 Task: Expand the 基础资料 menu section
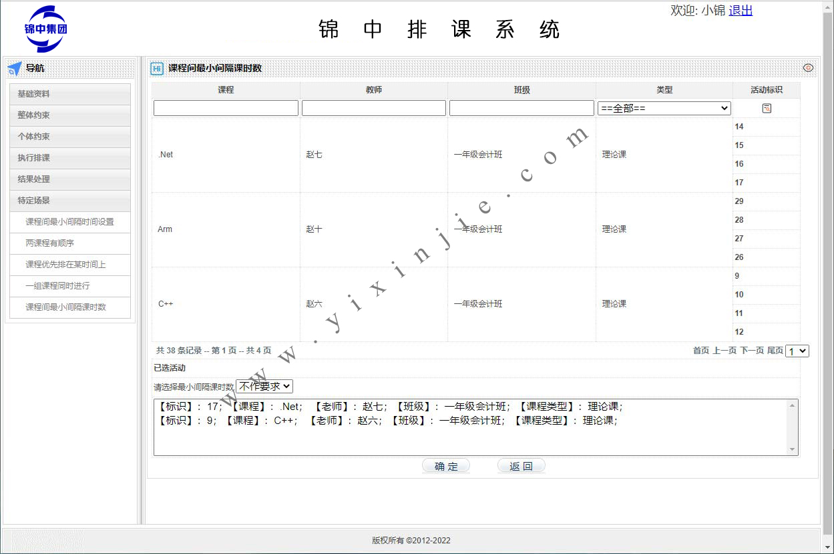70,94
